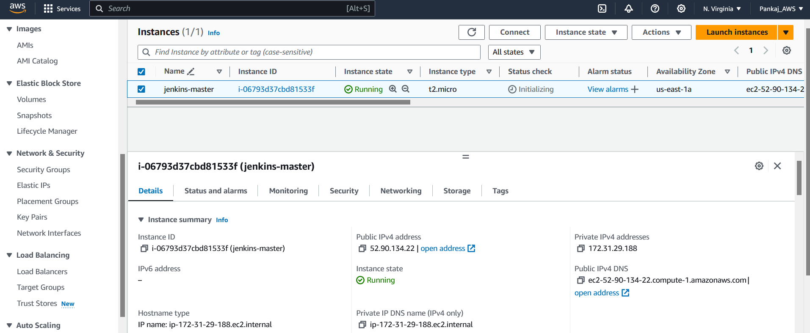Click the AWS logo home icon
This screenshot has width=810, height=333.
pyautogui.click(x=18, y=8)
